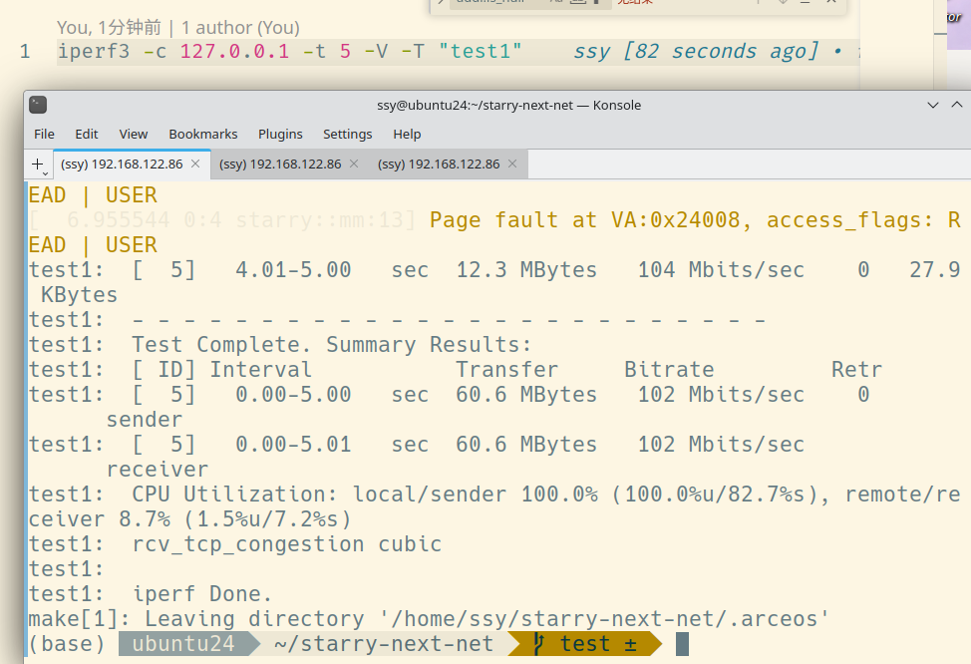Click the next match arrow in the find bar

783,4
